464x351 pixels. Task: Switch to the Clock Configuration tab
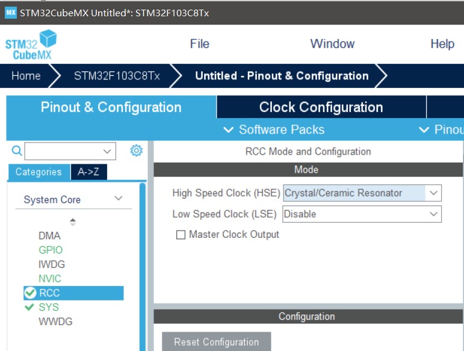[x=321, y=107]
